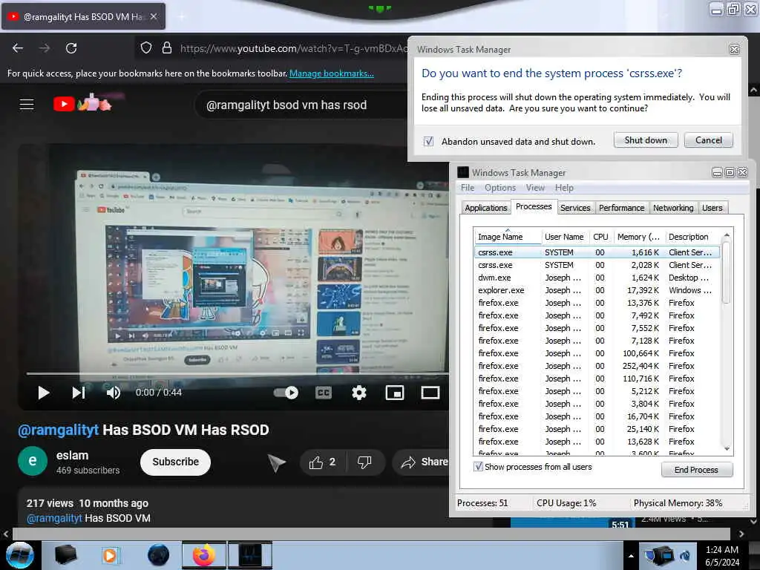
Task: Open Manage bookmarks link
Action: (332, 73)
